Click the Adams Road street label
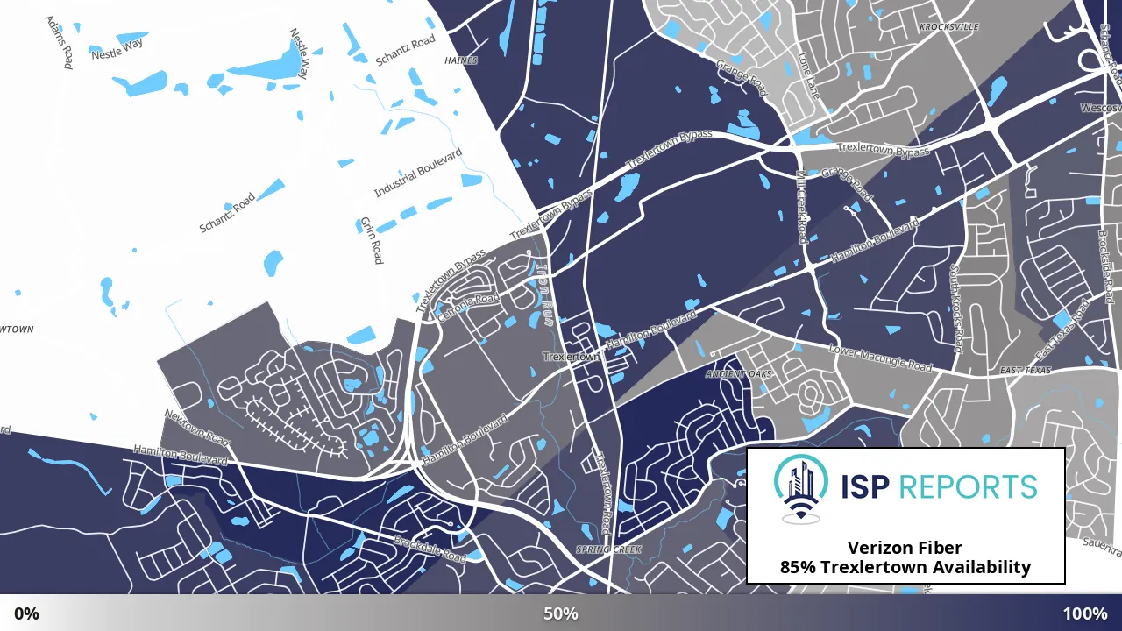 pos(58,42)
